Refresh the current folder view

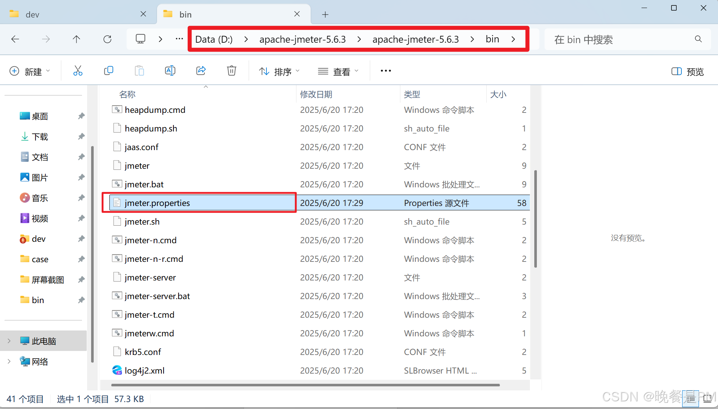pyautogui.click(x=107, y=39)
